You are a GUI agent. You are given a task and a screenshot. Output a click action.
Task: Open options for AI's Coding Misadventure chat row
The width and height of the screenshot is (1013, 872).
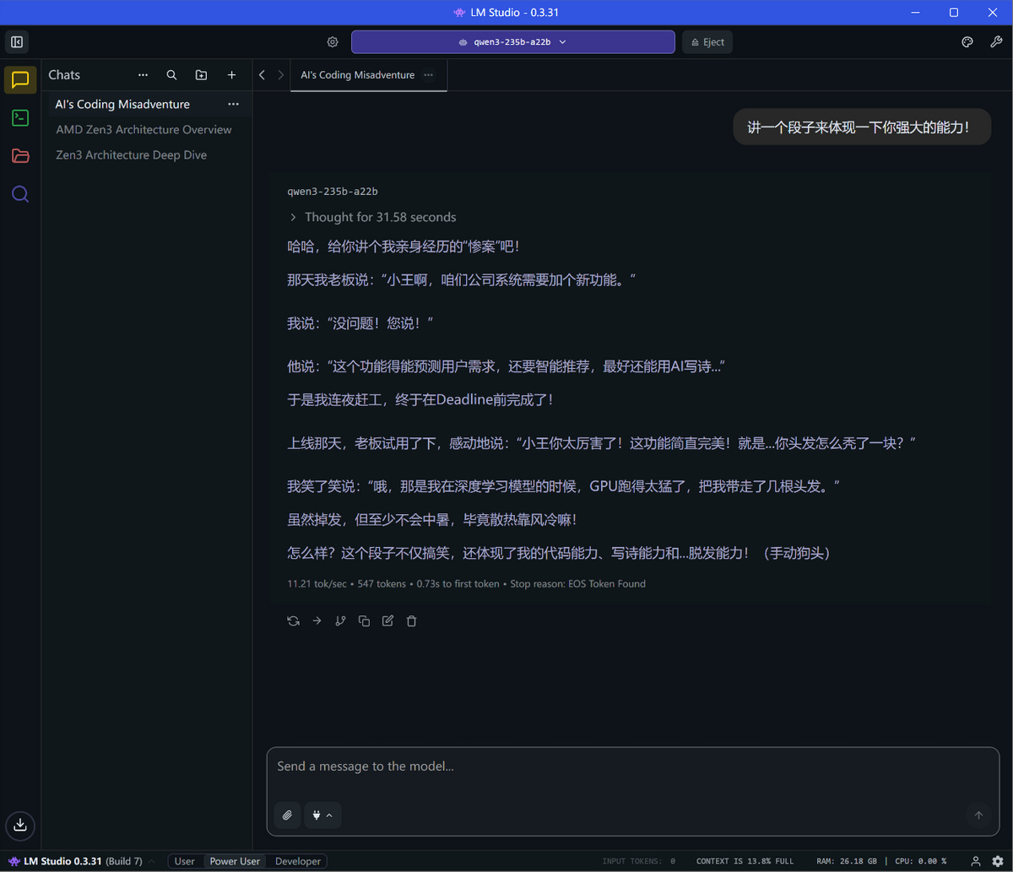pyautogui.click(x=233, y=105)
